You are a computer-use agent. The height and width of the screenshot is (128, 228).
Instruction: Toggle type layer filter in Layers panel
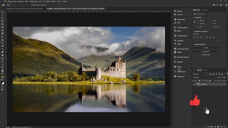pos(216,74)
